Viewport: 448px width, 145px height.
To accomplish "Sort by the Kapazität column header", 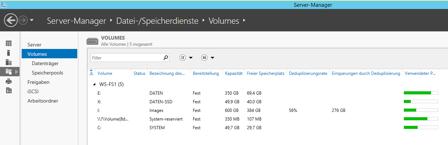I will [233, 73].
